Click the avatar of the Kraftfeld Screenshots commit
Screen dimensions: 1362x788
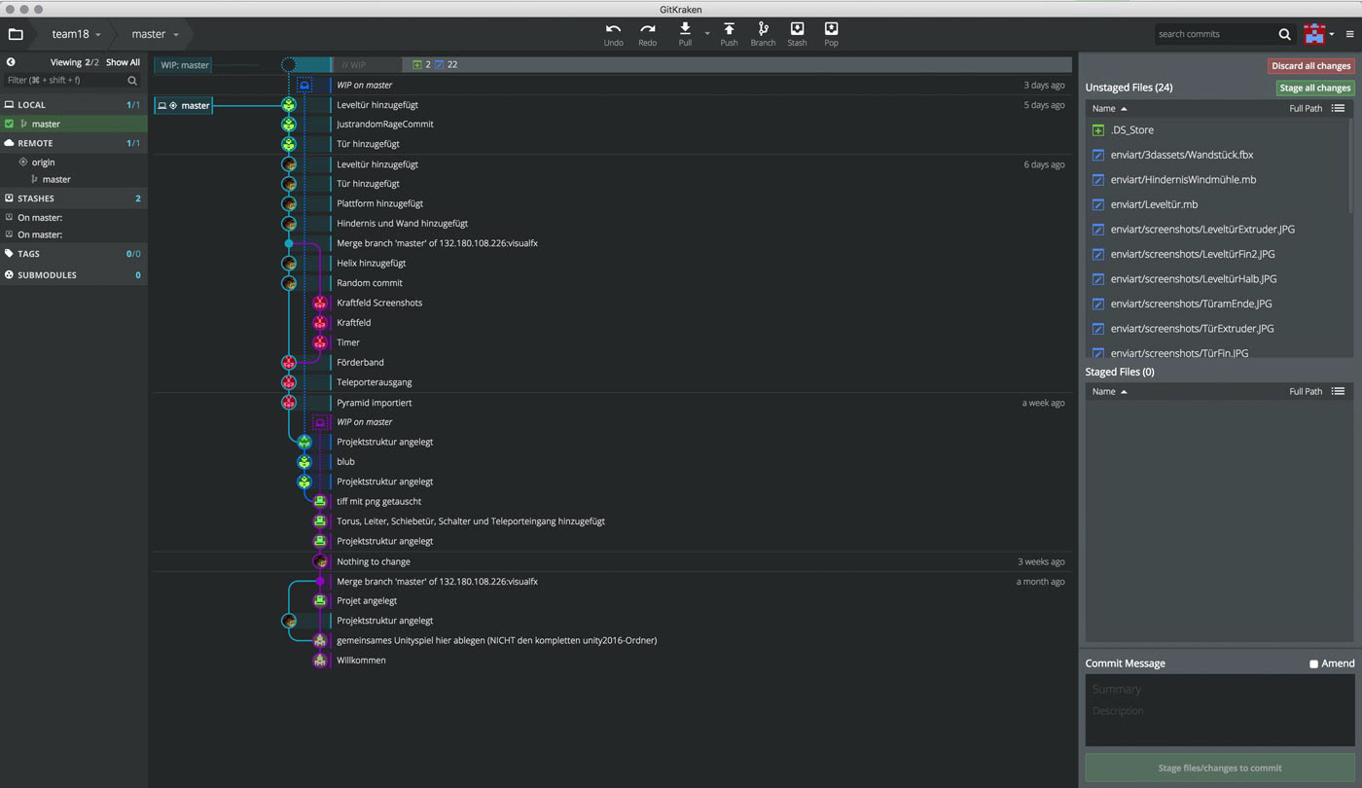tap(320, 303)
